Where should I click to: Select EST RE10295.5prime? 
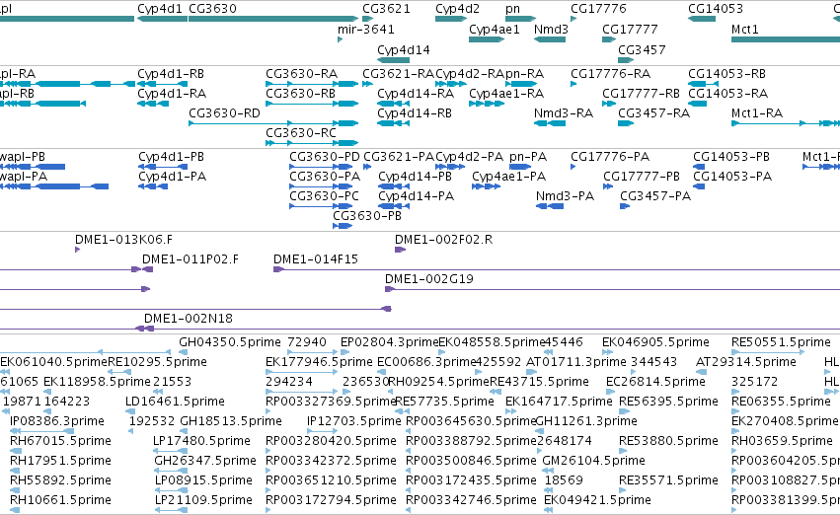pos(158,362)
